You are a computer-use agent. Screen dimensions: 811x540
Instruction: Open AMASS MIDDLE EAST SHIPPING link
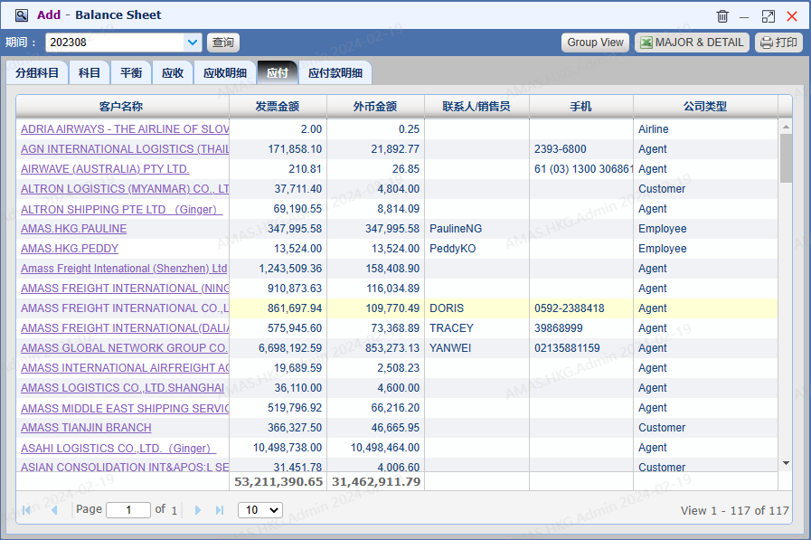tap(125, 409)
